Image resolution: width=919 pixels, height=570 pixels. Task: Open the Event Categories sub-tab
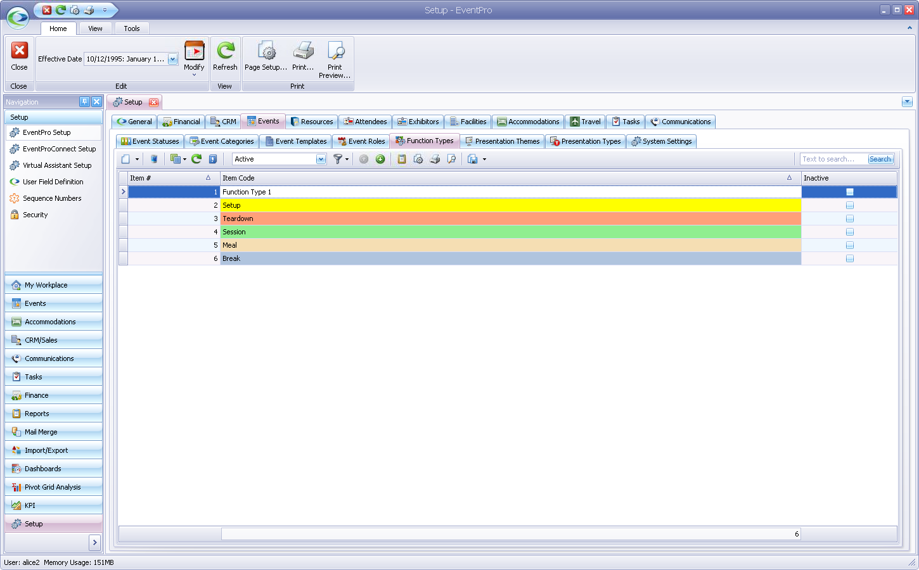(x=222, y=141)
